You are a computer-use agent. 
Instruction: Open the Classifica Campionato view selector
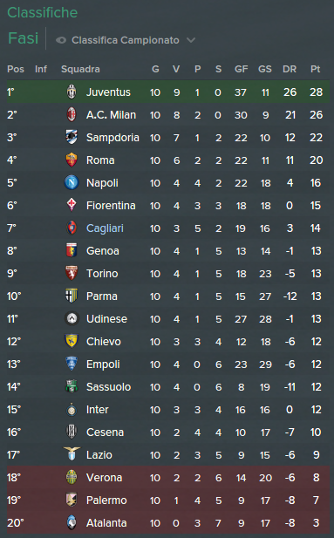pyautogui.click(x=126, y=40)
